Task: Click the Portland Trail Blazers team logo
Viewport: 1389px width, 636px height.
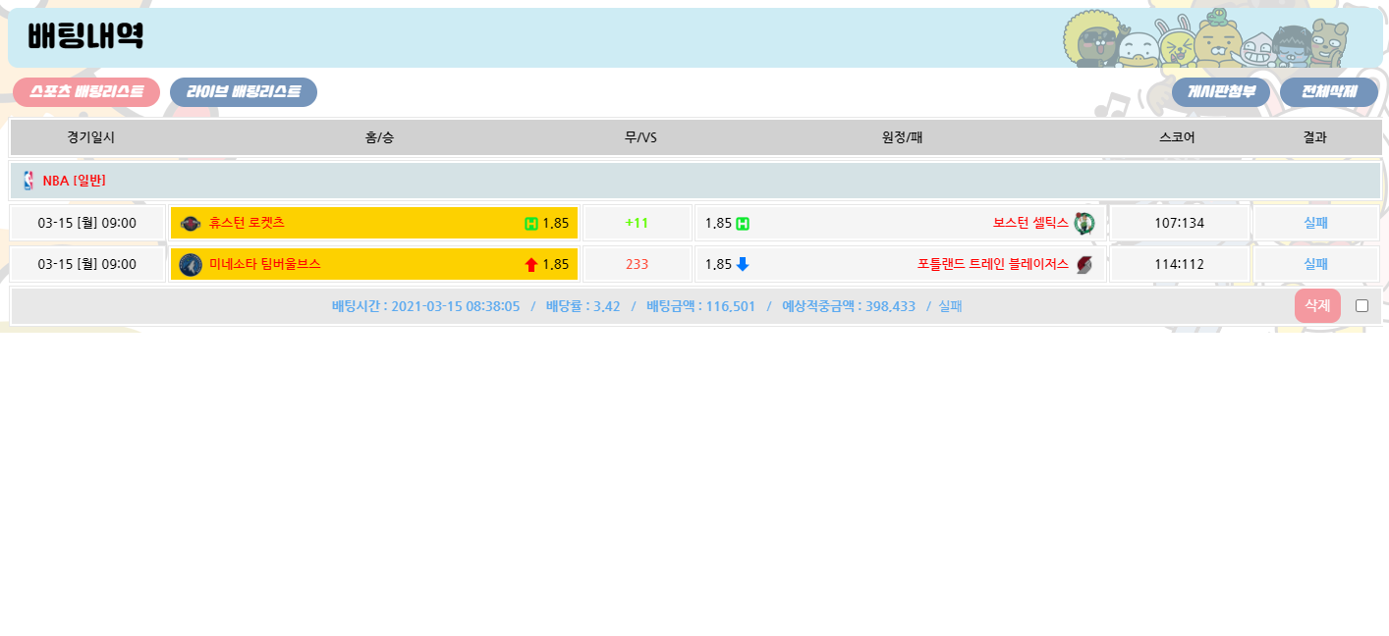Action: (1083, 264)
